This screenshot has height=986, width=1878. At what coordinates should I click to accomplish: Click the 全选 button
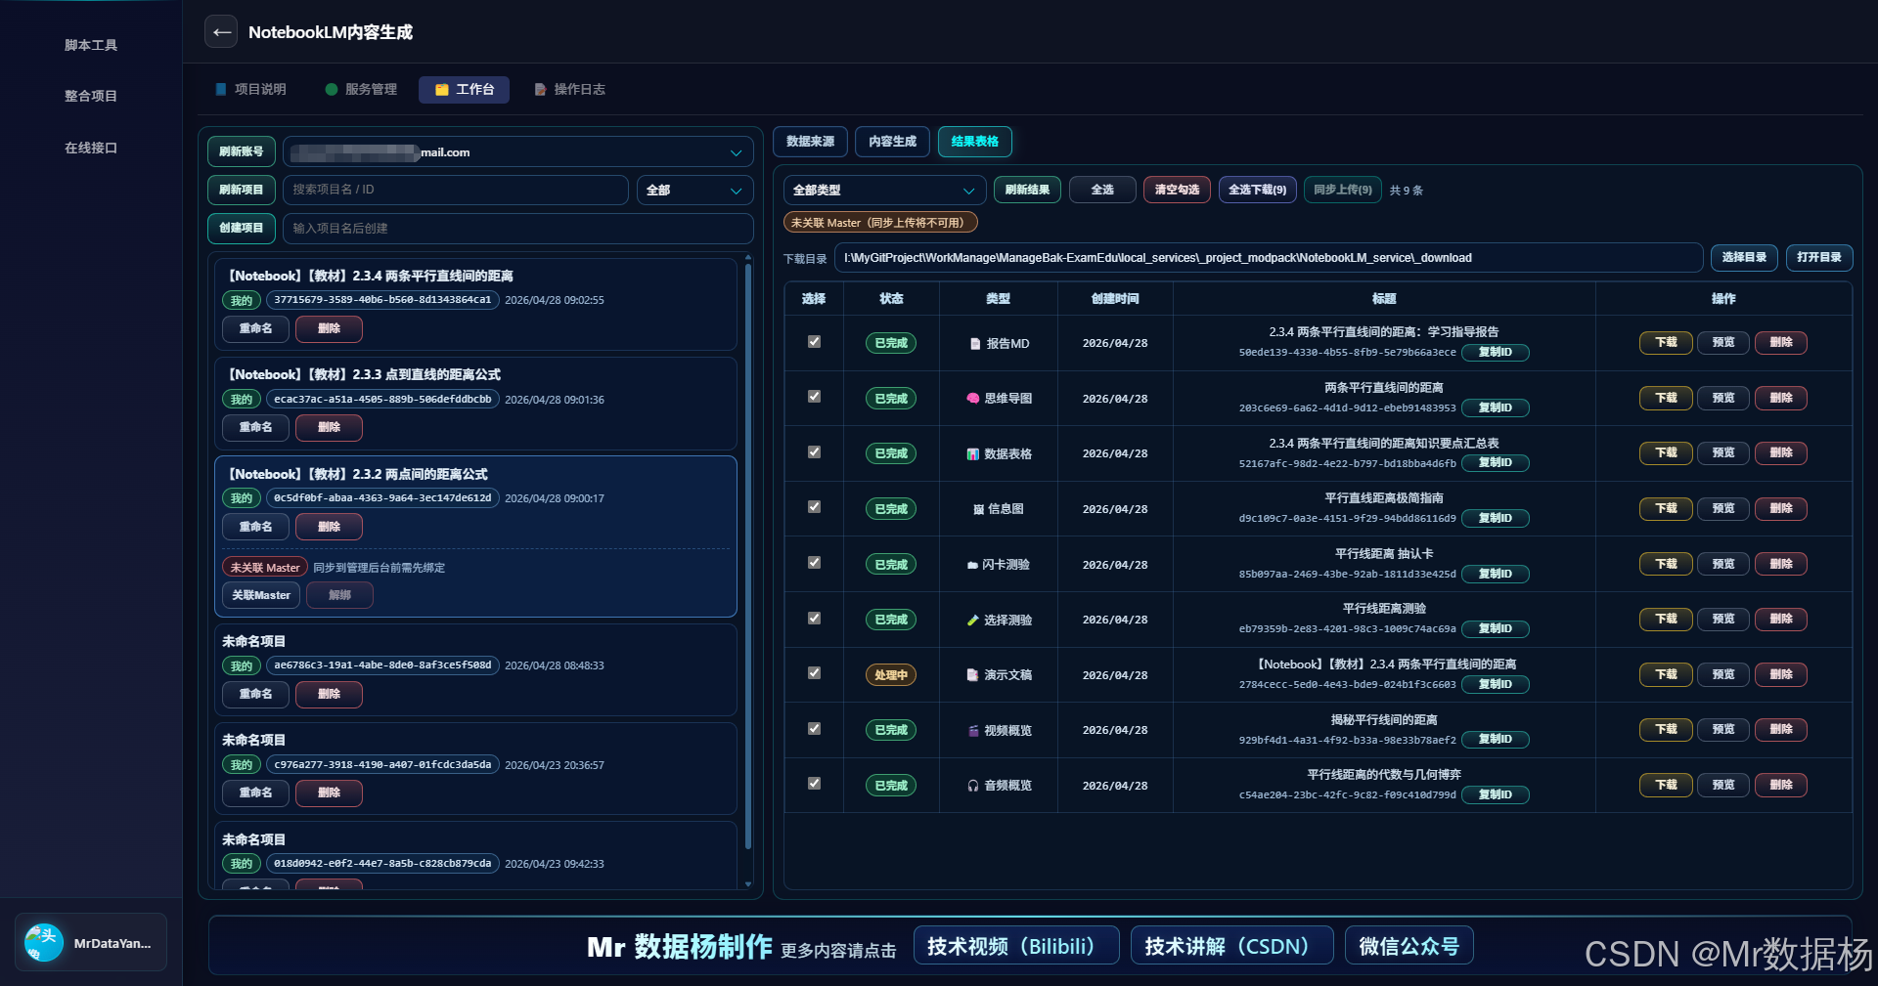click(1102, 190)
